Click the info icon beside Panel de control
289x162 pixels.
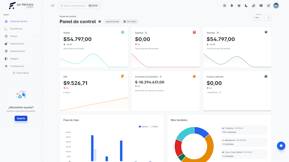tap(99, 21)
